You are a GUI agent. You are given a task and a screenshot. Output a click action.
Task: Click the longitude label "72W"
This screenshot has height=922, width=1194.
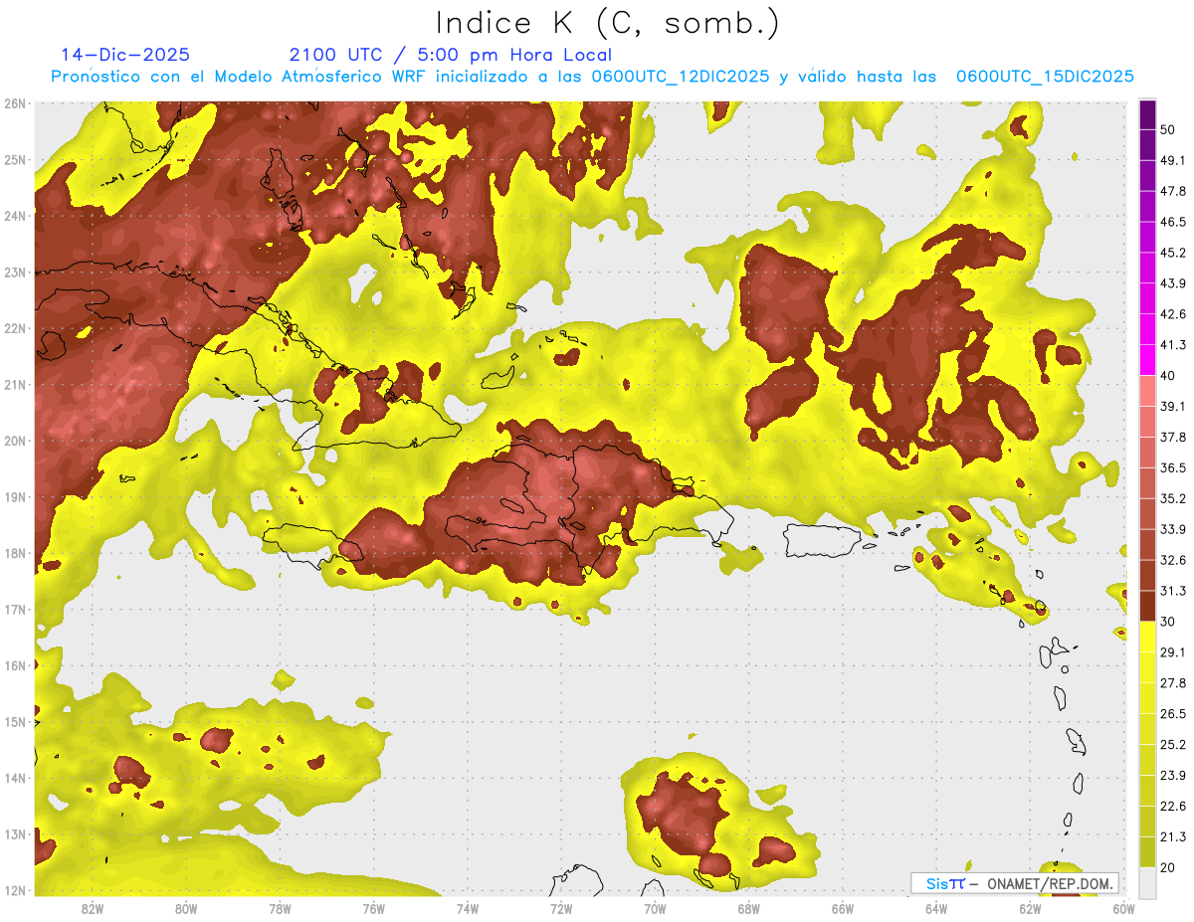tap(561, 908)
